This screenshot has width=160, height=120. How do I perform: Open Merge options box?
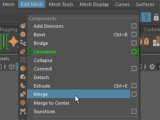click(134, 94)
